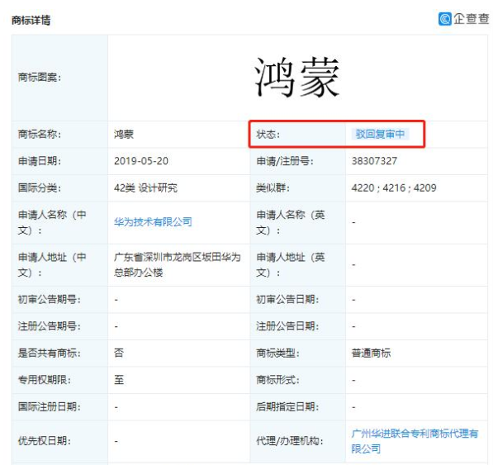
Task: Click the 代理/办理机构 label
Action: pos(289,441)
